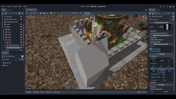
Task: Toggle visibility of Pillar6 node
Action: [x=21, y=27]
